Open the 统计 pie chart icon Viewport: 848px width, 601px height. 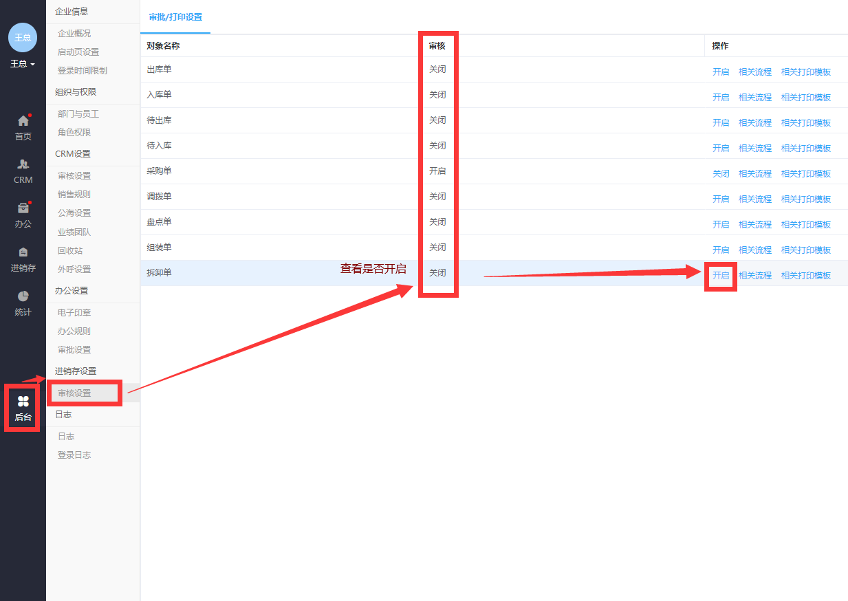click(23, 296)
